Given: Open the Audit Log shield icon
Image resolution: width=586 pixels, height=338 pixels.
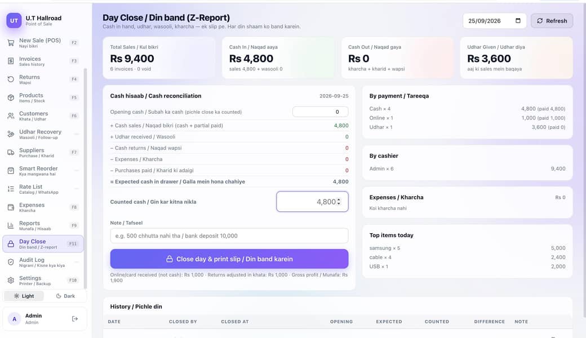Looking at the screenshot, I should [x=11, y=262].
